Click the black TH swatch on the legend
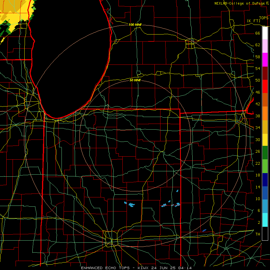 click(x=265, y=233)
